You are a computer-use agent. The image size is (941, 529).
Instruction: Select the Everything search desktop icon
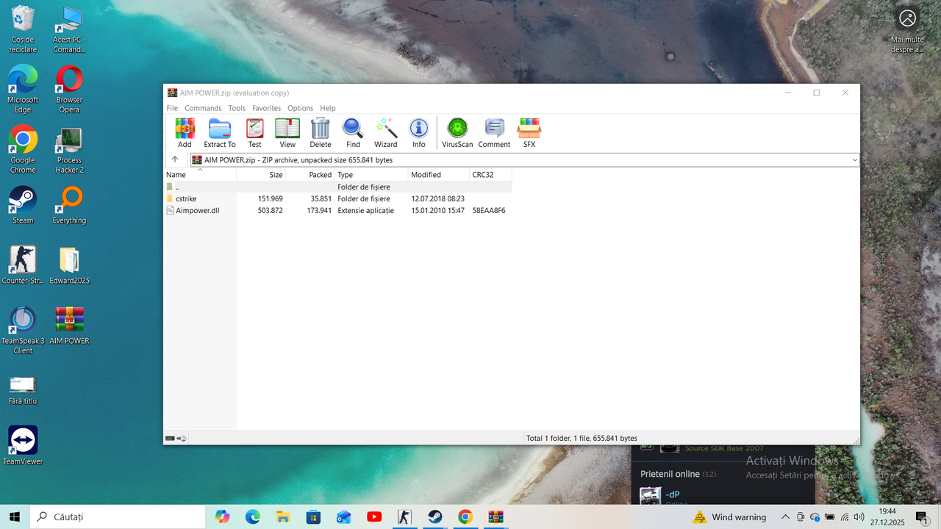[x=69, y=205]
